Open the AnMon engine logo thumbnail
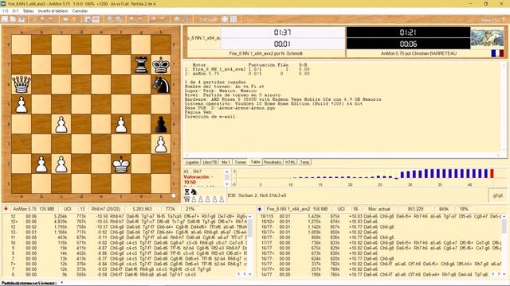This screenshot has height=286, width=510. point(487,38)
